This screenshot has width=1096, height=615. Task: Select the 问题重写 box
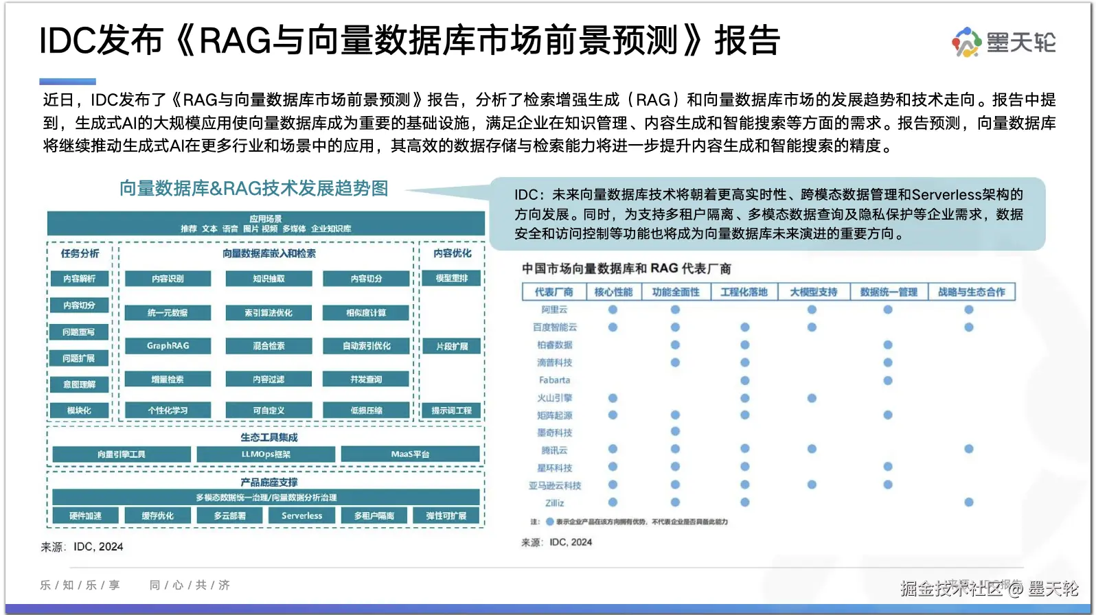tap(79, 332)
